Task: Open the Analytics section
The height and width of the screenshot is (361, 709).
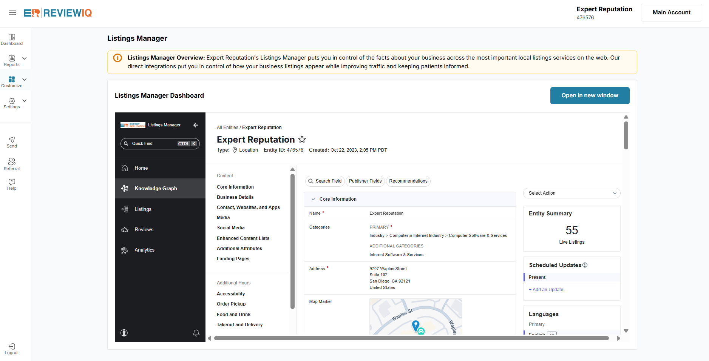Action: pos(144,250)
